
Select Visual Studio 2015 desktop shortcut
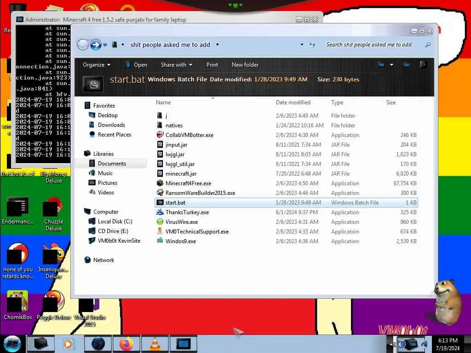[90, 312]
